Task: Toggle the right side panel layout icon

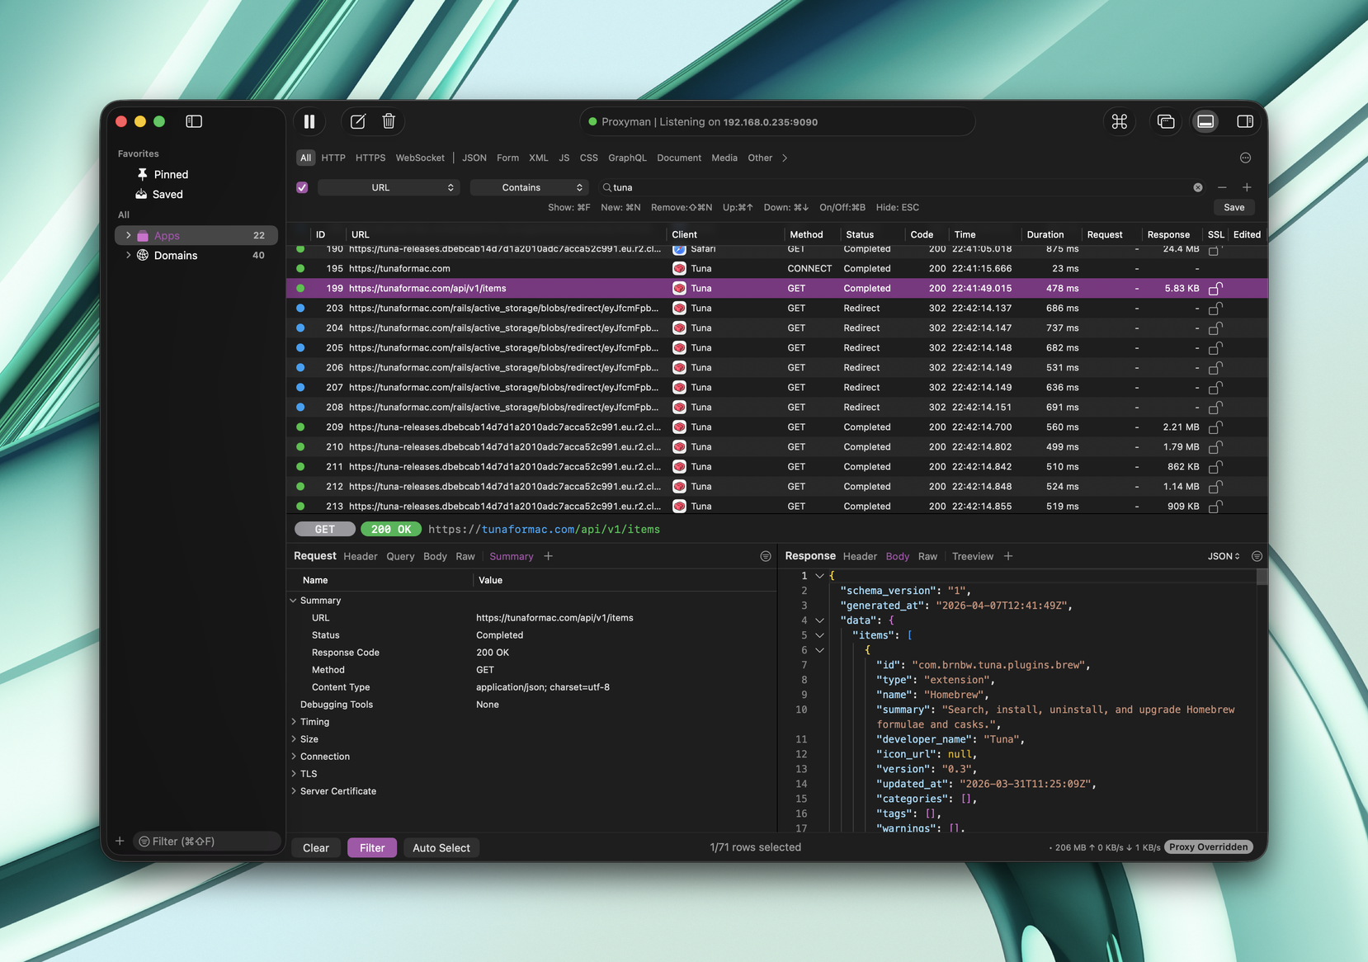Action: 1244,122
